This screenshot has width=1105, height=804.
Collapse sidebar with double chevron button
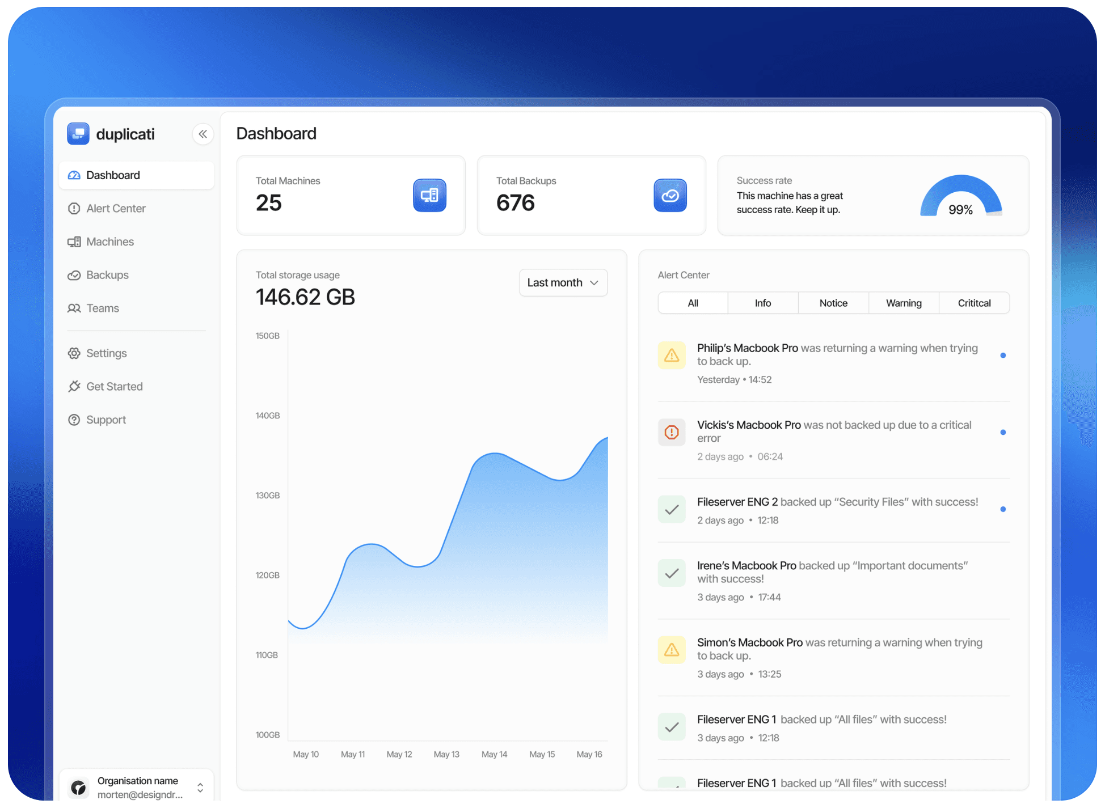[203, 134]
